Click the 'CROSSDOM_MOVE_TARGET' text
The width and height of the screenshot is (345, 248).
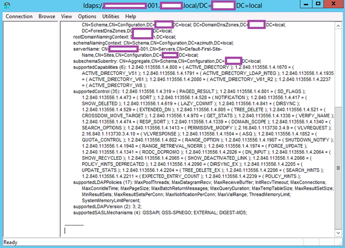coord(113,116)
